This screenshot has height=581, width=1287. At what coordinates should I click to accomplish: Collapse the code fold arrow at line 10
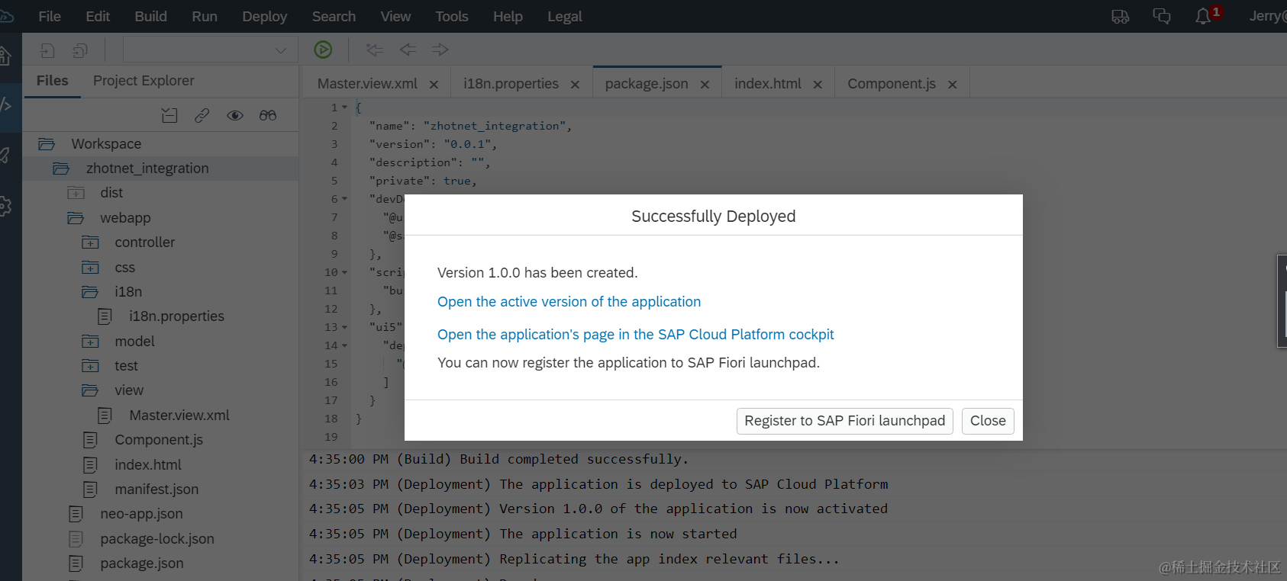[345, 272]
